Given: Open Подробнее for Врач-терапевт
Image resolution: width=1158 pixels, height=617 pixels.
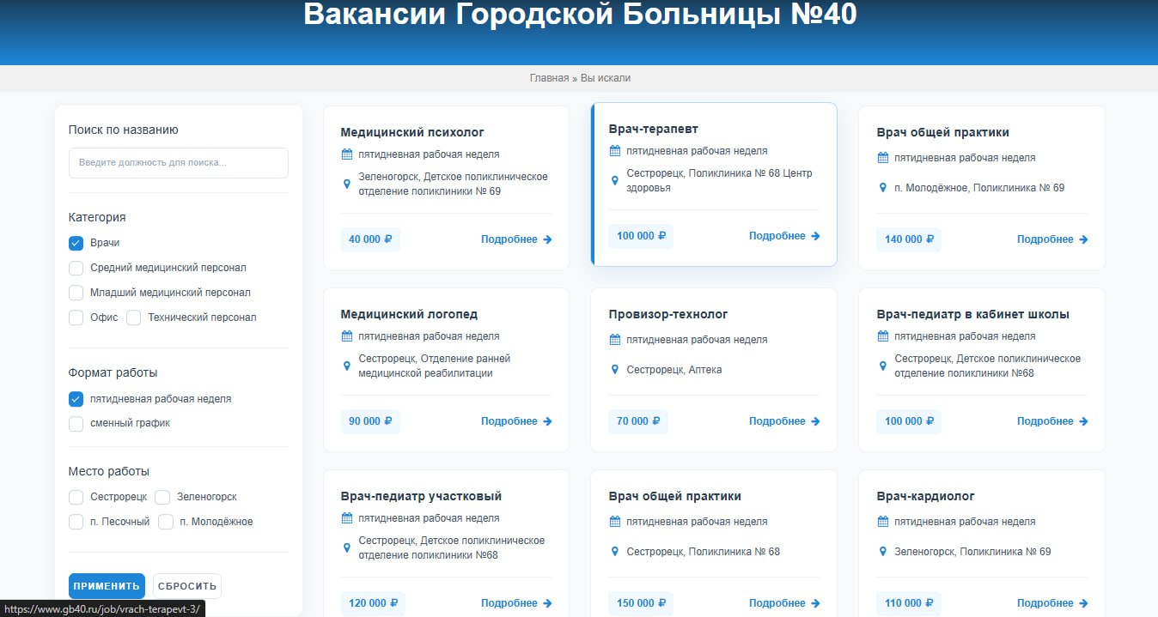Looking at the screenshot, I should (x=784, y=236).
